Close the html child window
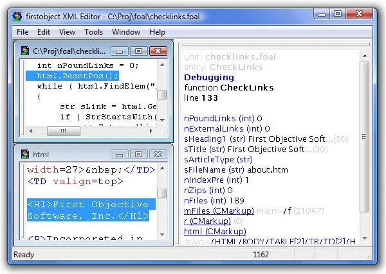Screen dimensions: 386x274 158,155
